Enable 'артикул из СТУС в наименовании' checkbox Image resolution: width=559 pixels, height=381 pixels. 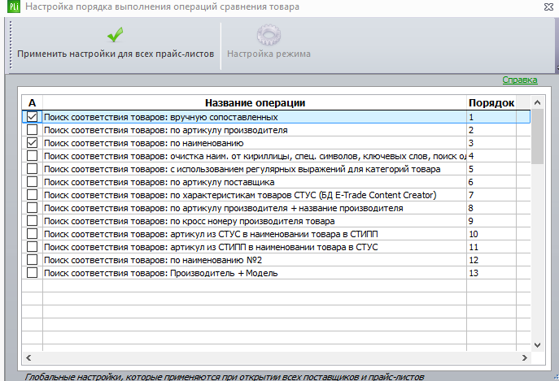point(32,234)
